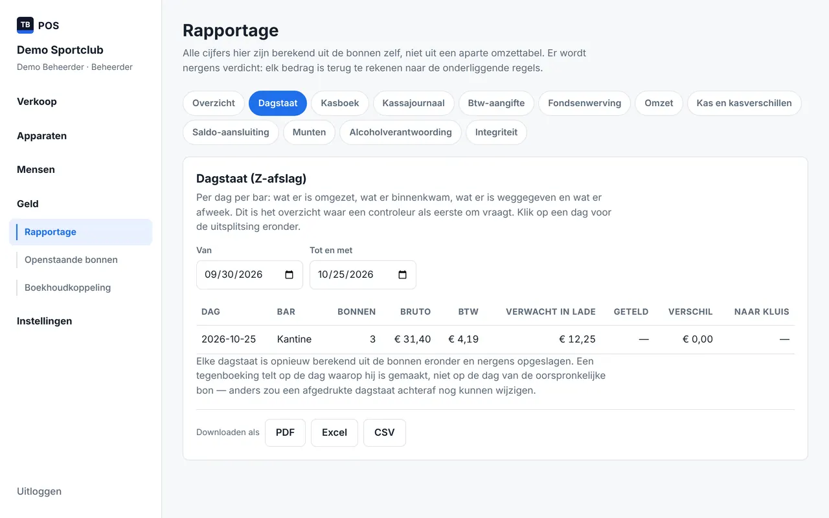The image size is (829, 518).
Task: Expand the Instellingen sidebar section
Action: [44, 321]
